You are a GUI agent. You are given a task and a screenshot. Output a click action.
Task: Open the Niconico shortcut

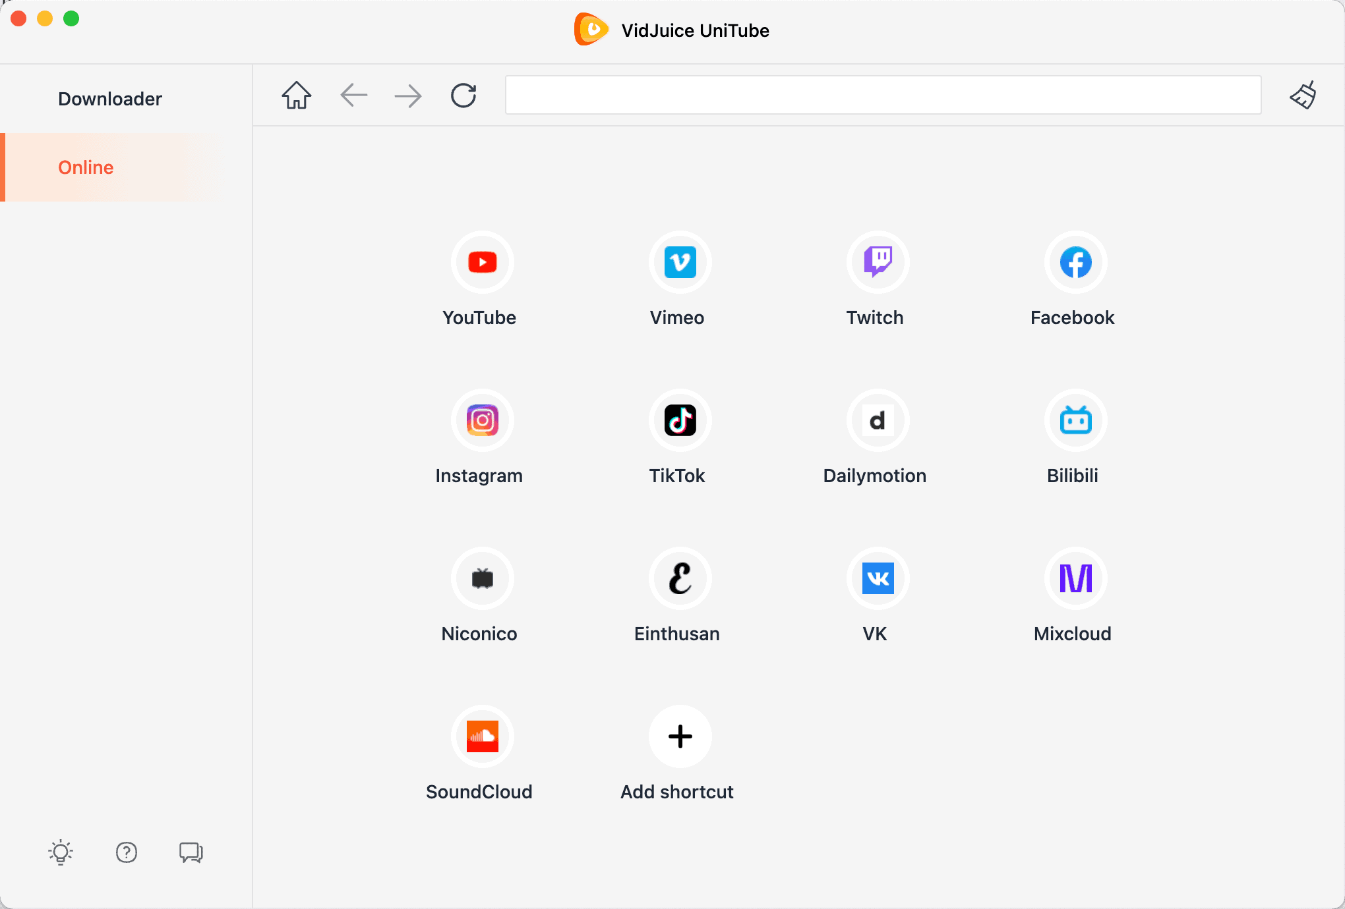click(482, 578)
